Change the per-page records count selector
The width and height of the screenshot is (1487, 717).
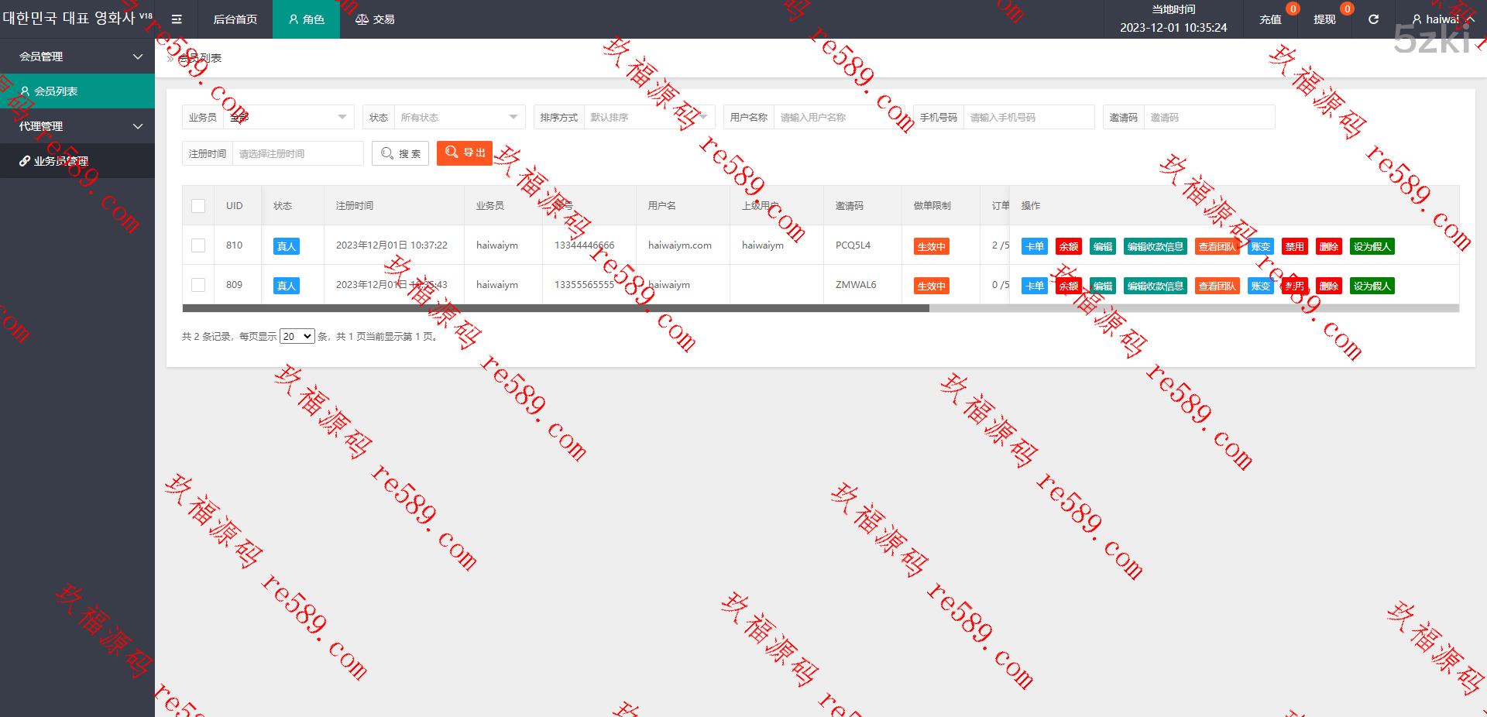pos(297,337)
